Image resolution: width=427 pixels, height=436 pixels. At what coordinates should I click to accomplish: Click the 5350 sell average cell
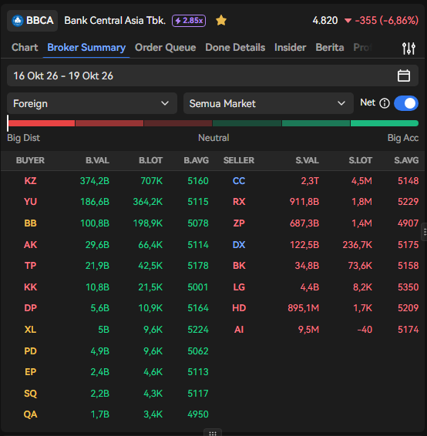click(x=408, y=287)
